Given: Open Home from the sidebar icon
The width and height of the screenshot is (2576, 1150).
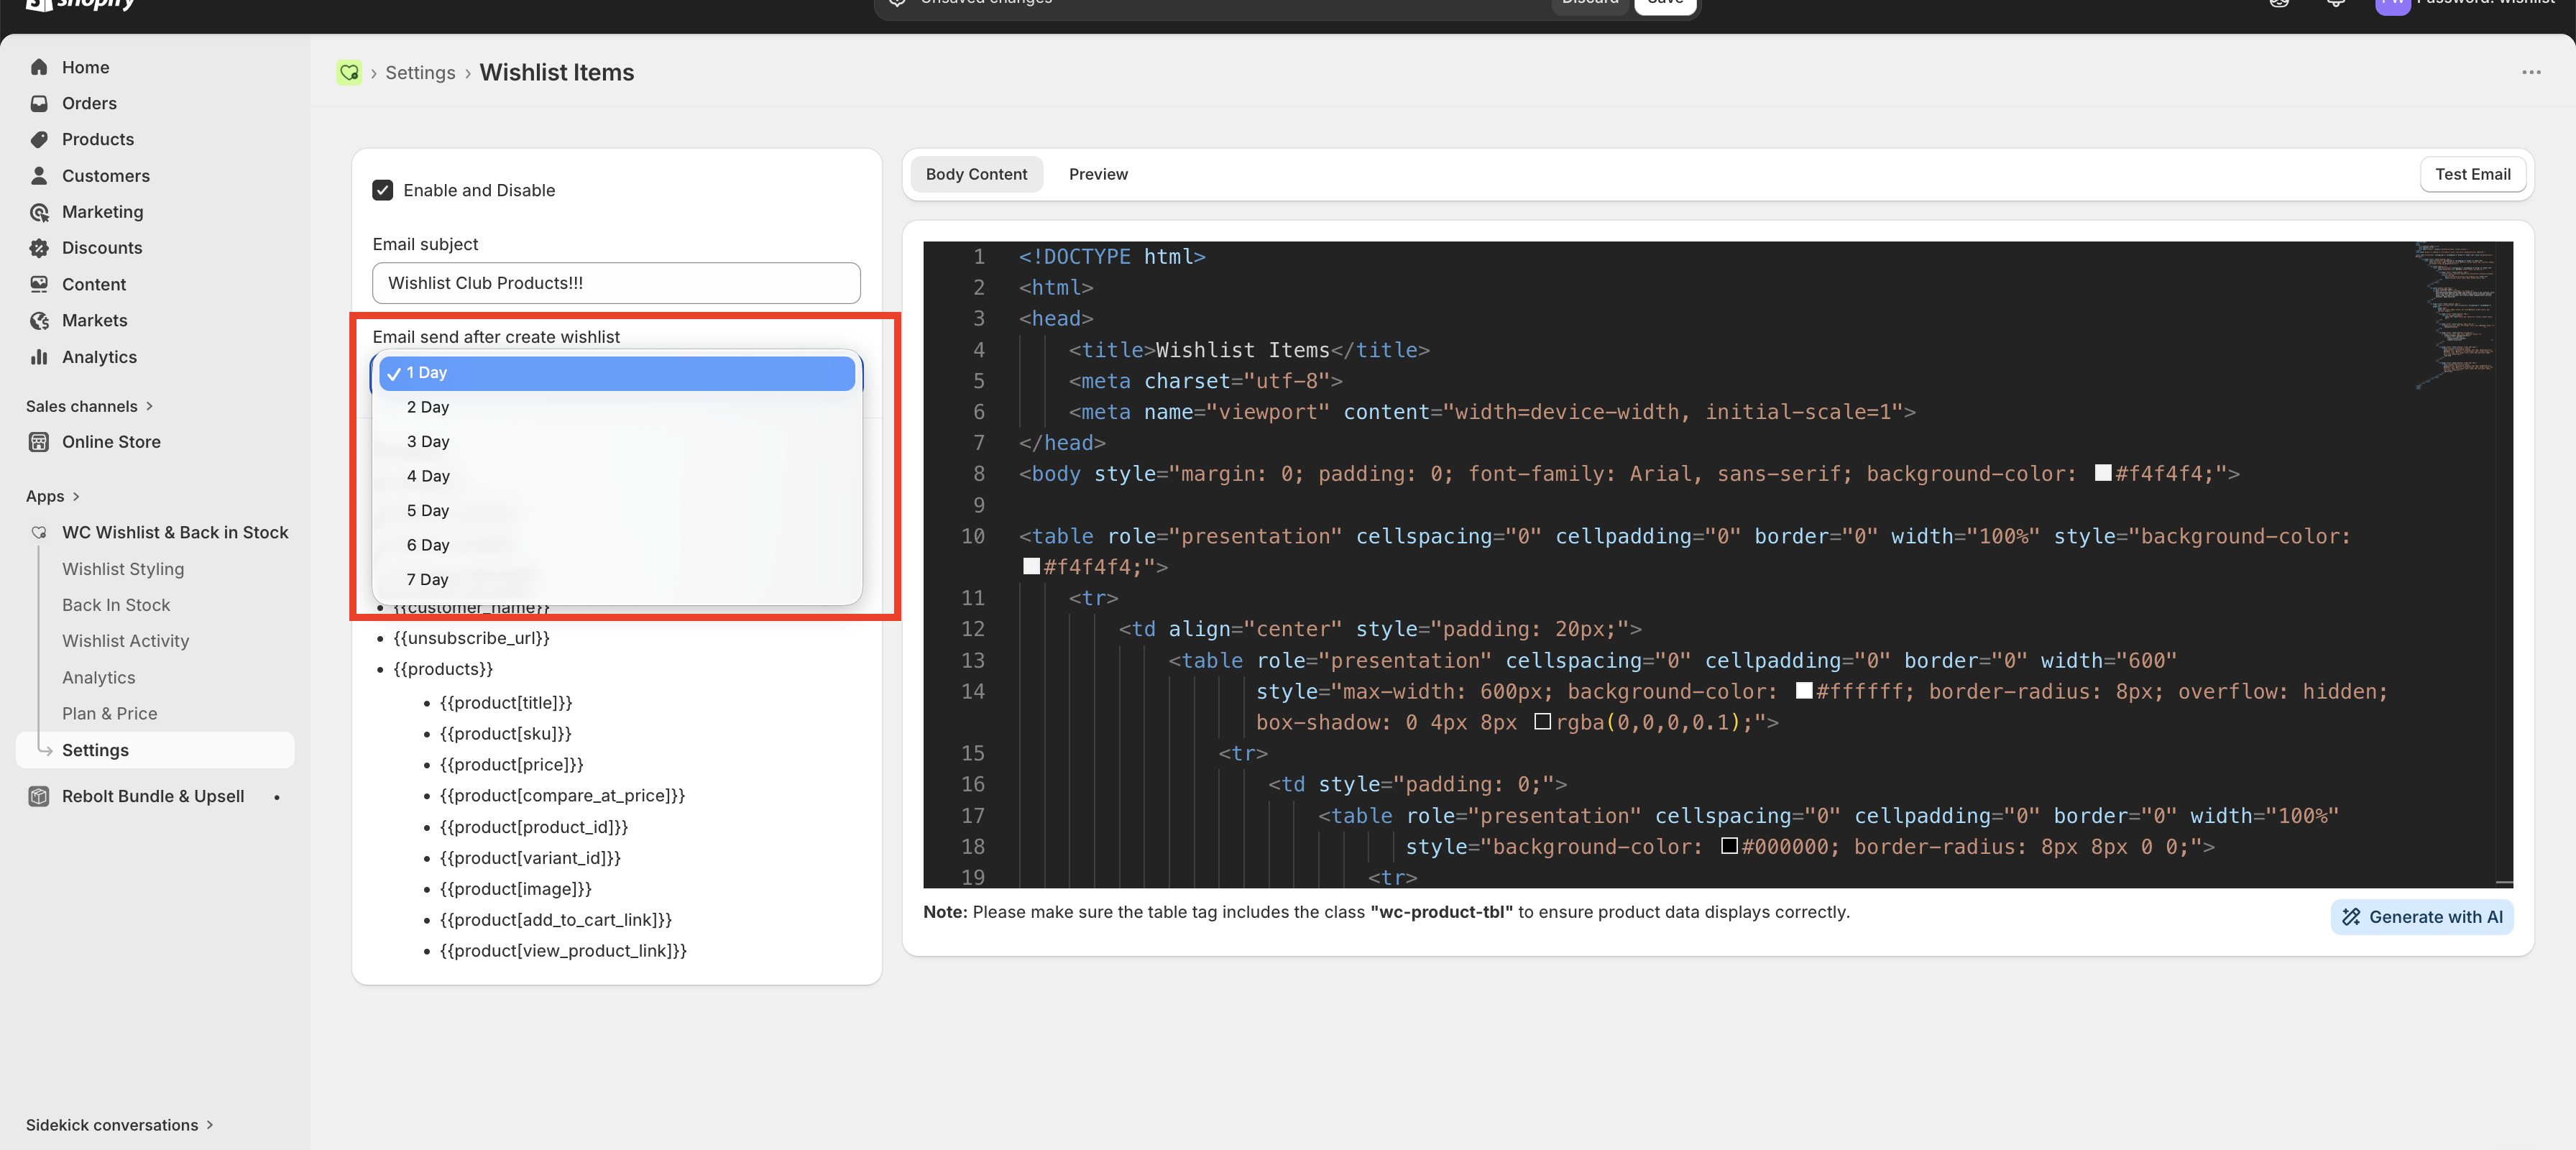Looking at the screenshot, I should [x=39, y=67].
